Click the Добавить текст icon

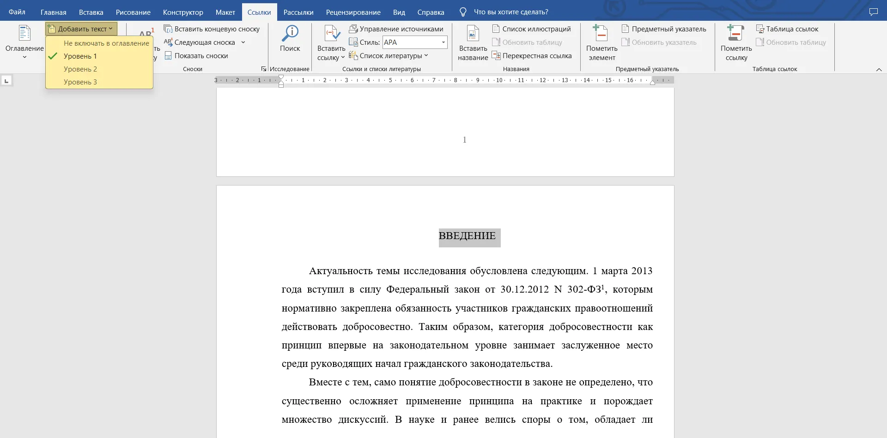coord(52,29)
